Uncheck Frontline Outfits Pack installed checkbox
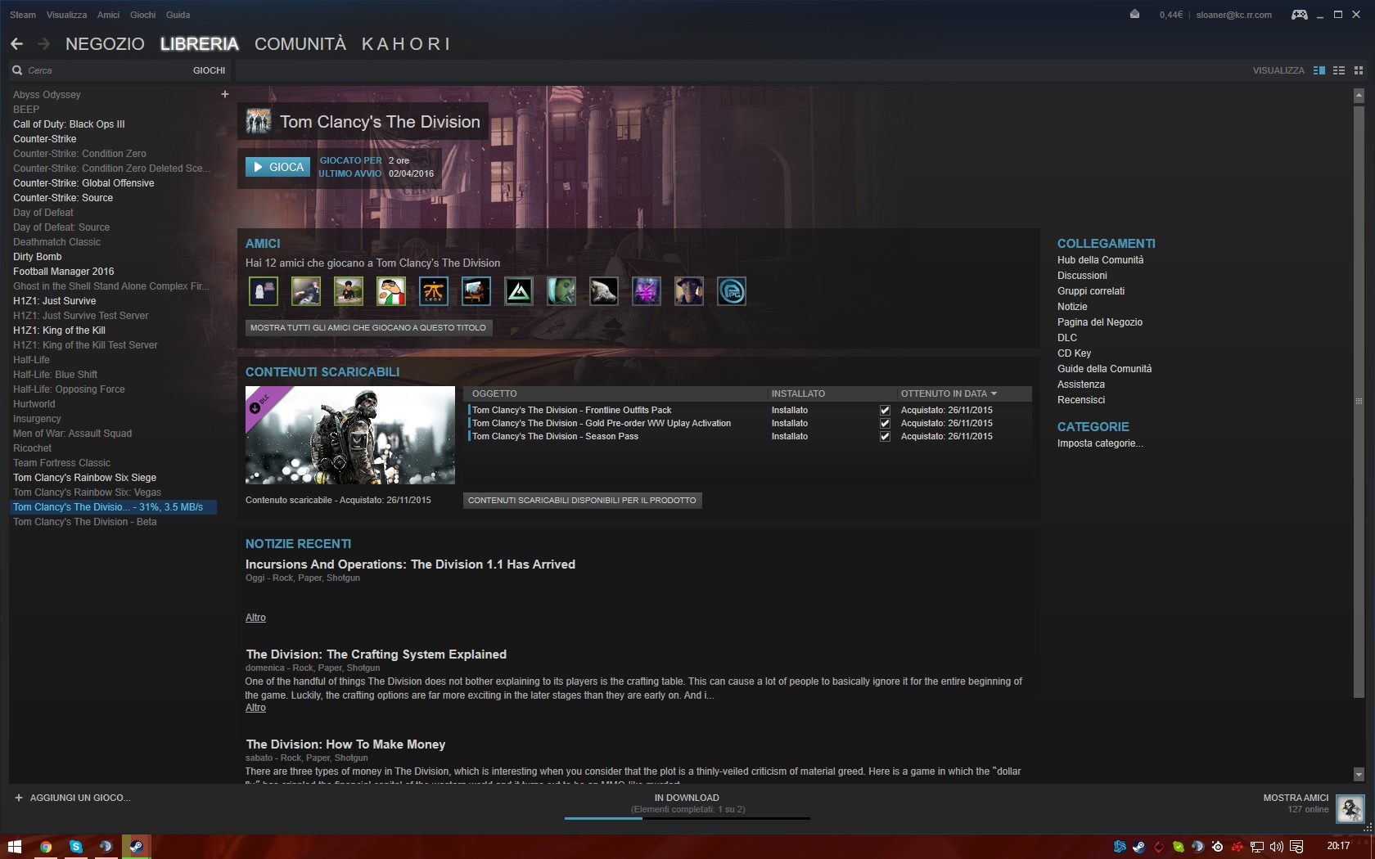The height and width of the screenshot is (859, 1375). coord(885,411)
